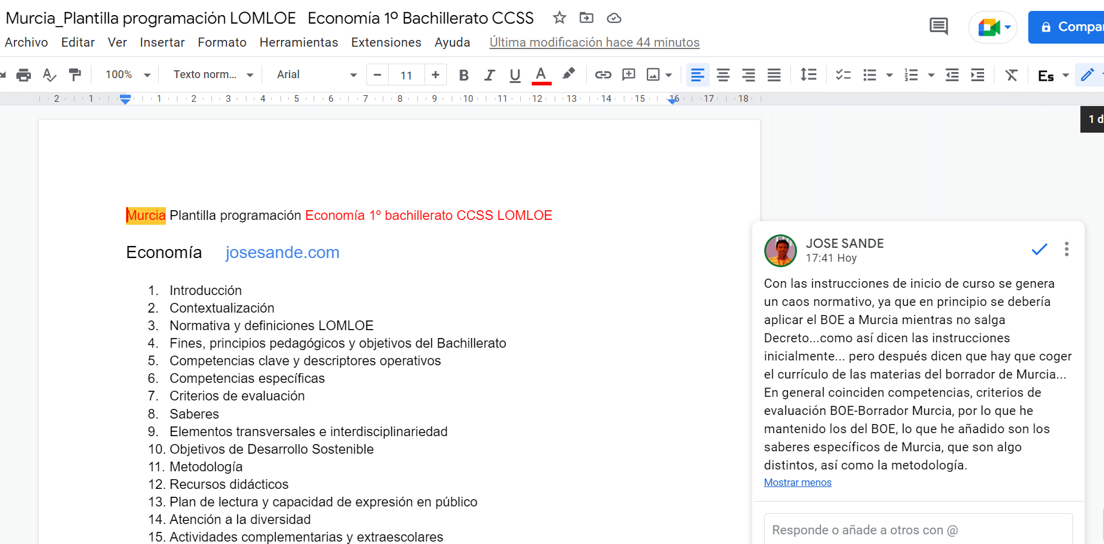1104x544 pixels.
Task: Open the Texto normal style dropdown
Action: coord(213,75)
